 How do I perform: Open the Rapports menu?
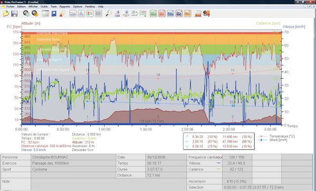[65, 6]
